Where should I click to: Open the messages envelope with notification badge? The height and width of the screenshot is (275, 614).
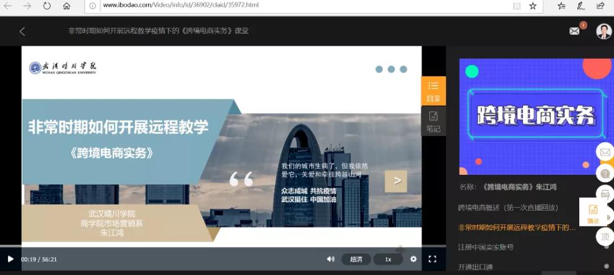point(574,31)
